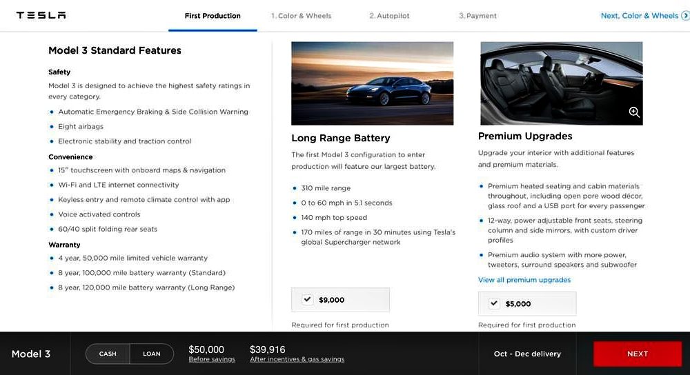Screen dimensions: 690x375
Task: Click the Oct - Dec delivery label
Action: 527,354
